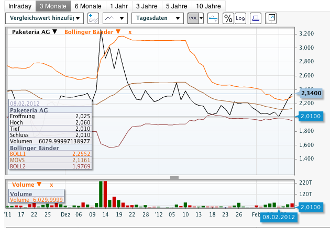Select the 3 Monate tab
The height and width of the screenshot is (228, 330).
(x=53, y=6)
